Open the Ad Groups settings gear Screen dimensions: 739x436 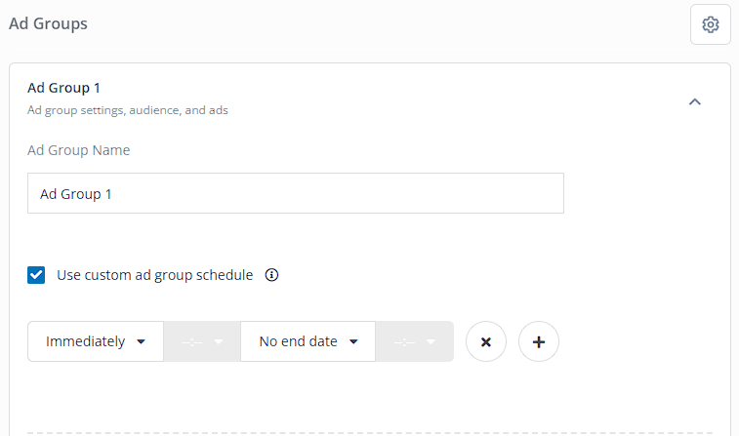pos(711,24)
